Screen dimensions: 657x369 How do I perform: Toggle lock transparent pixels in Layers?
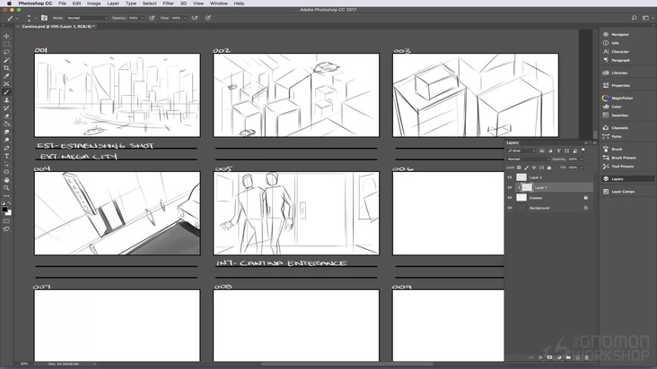tap(519, 167)
